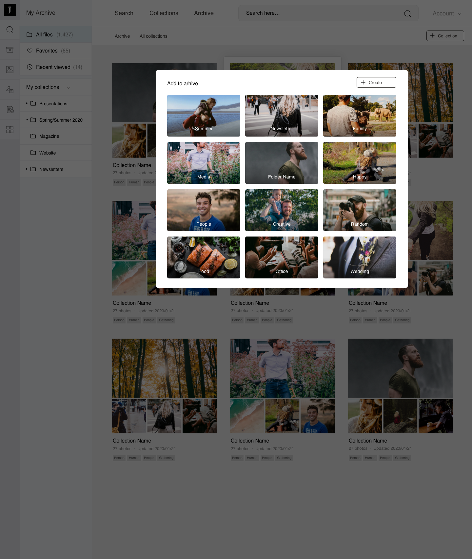Open the Spring/Summer 2020 collection
The width and height of the screenshot is (472, 559).
[x=56, y=120]
